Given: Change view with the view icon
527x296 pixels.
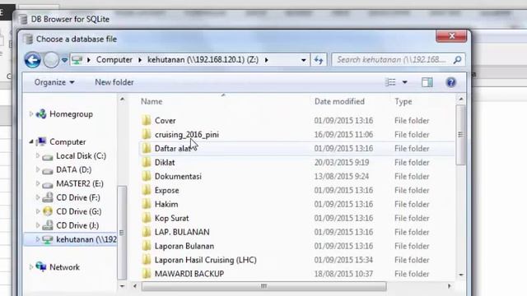Looking at the screenshot, I should (x=390, y=82).
